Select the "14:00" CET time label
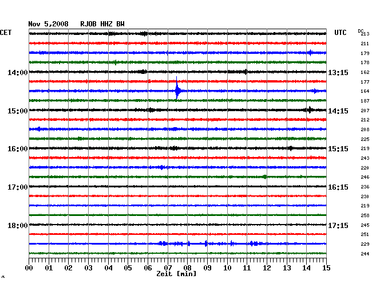The image size is (372, 283). [x=18, y=72]
